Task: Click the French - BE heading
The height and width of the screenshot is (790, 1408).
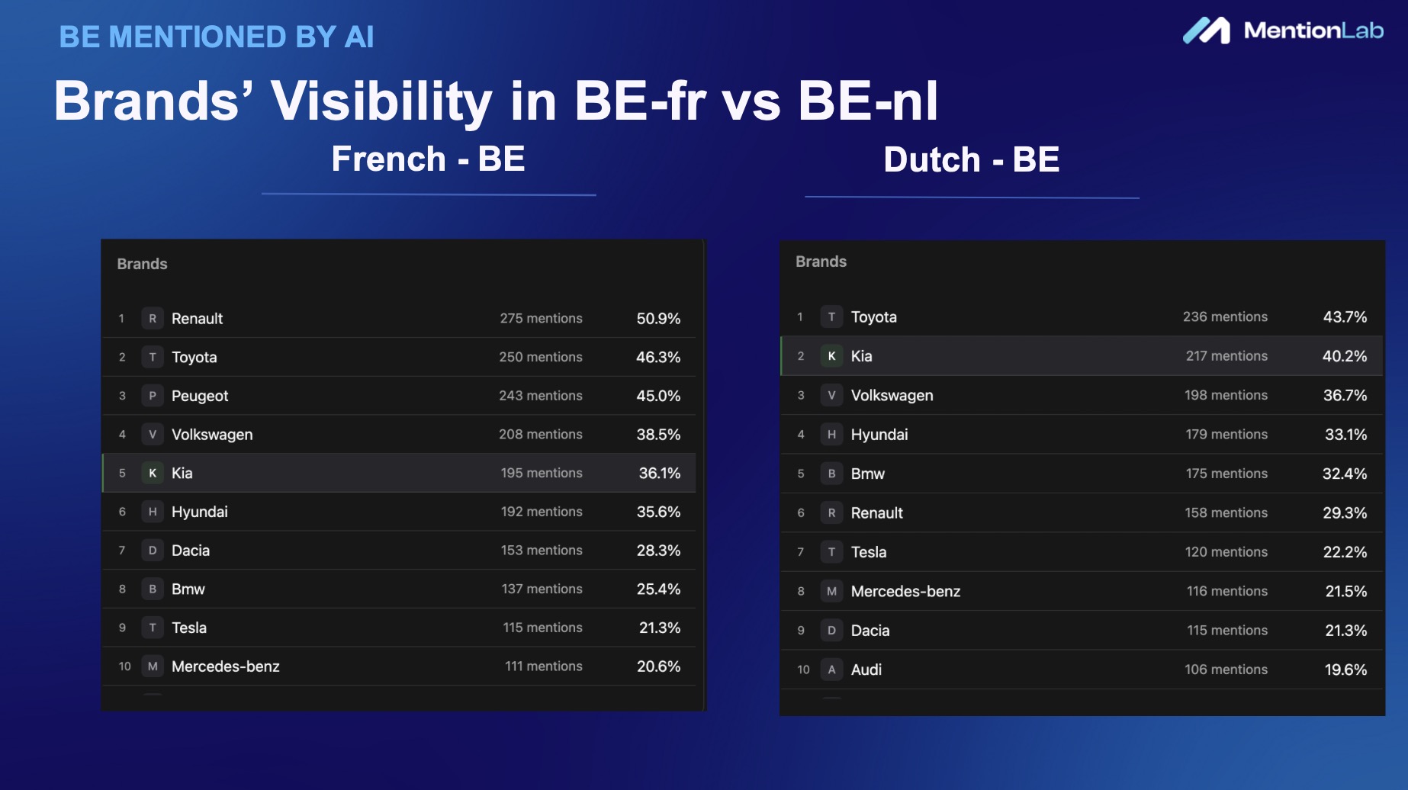Action: [428, 159]
